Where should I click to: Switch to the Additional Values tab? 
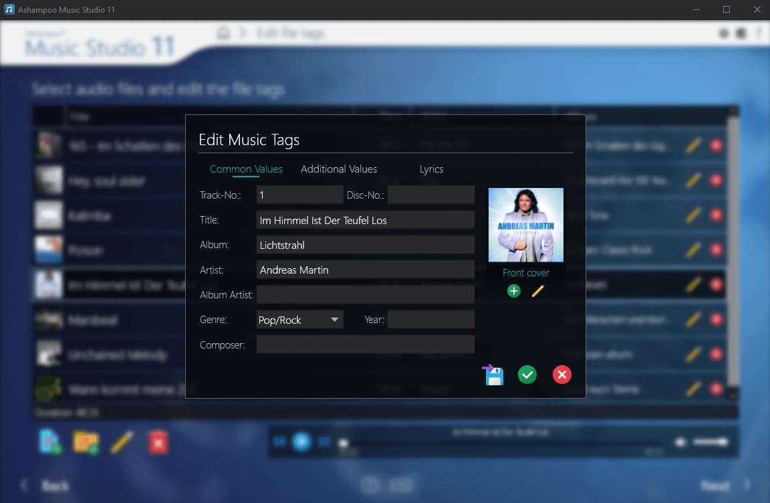(x=338, y=169)
